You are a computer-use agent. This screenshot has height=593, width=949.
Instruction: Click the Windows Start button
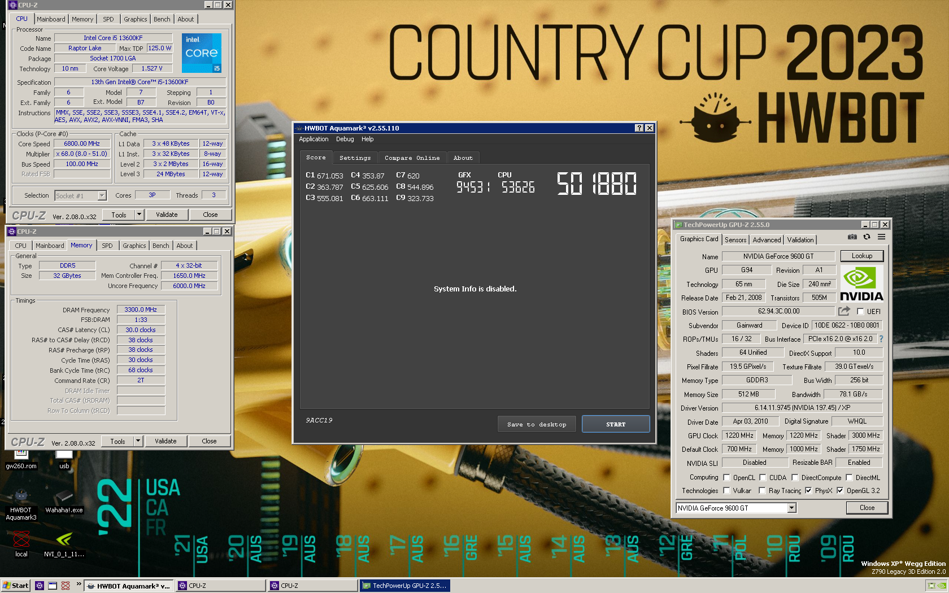(15, 586)
